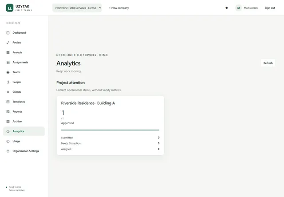Click the M user avatar
The height and width of the screenshot is (197, 284).
(239, 8)
